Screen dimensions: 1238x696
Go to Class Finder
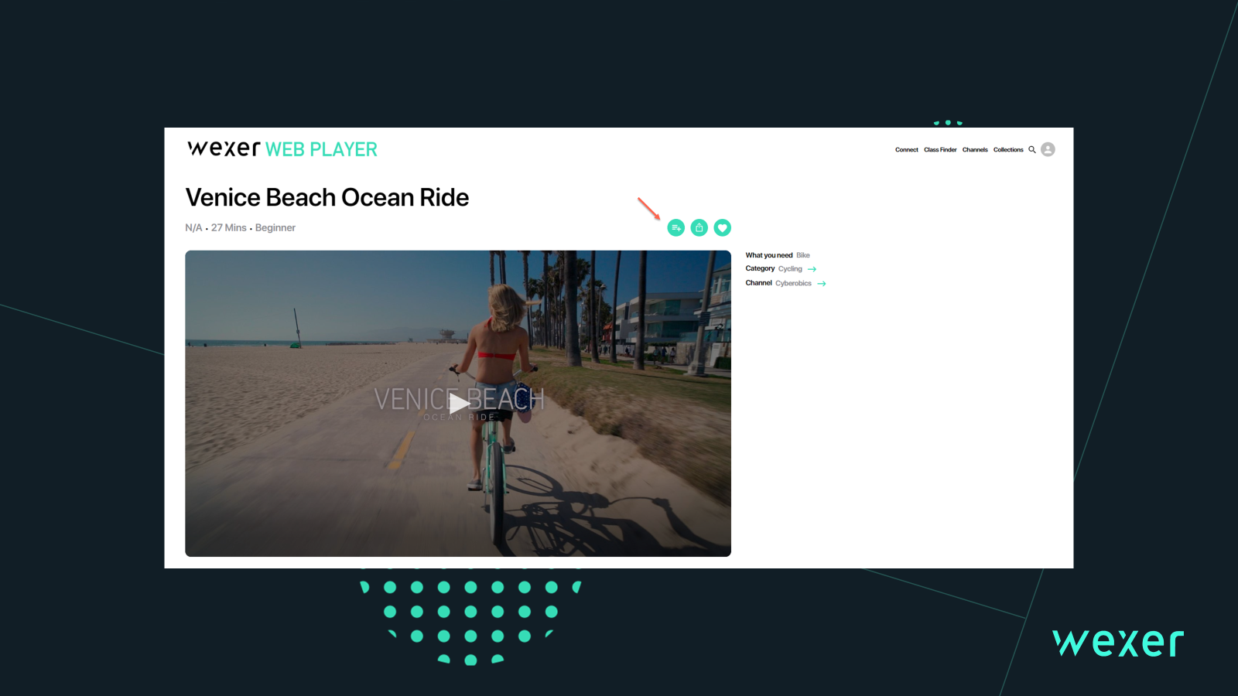pyautogui.click(x=940, y=150)
